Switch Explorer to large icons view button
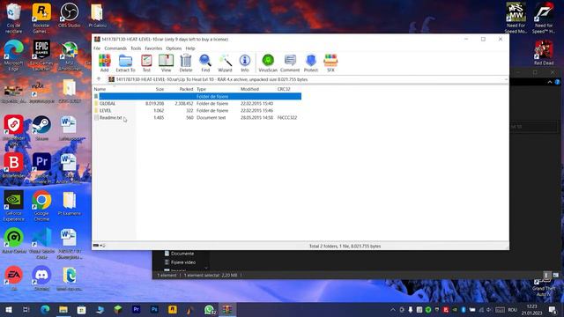The width and height of the screenshot is (564, 317). click(x=556, y=276)
